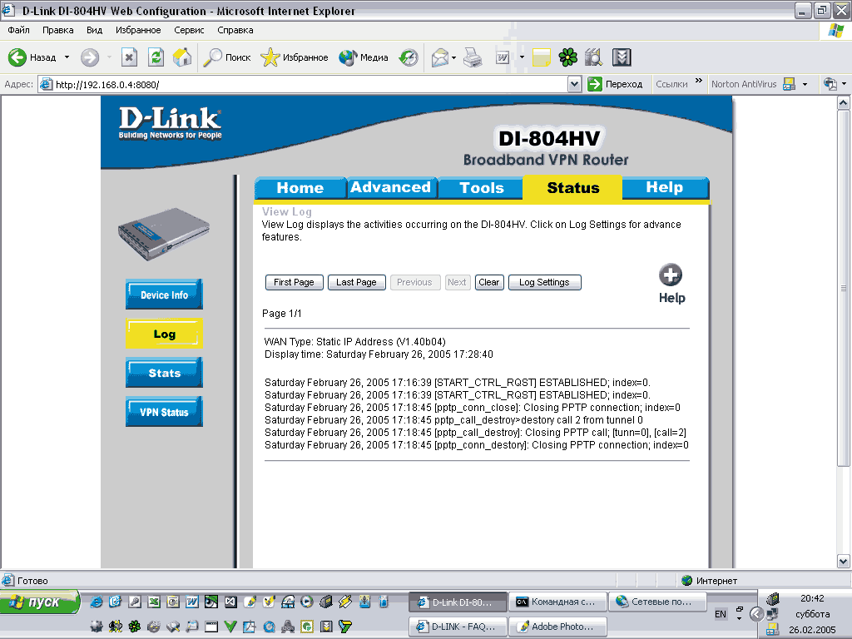Open the Справка menu
This screenshot has height=639, width=852.
coord(235,30)
